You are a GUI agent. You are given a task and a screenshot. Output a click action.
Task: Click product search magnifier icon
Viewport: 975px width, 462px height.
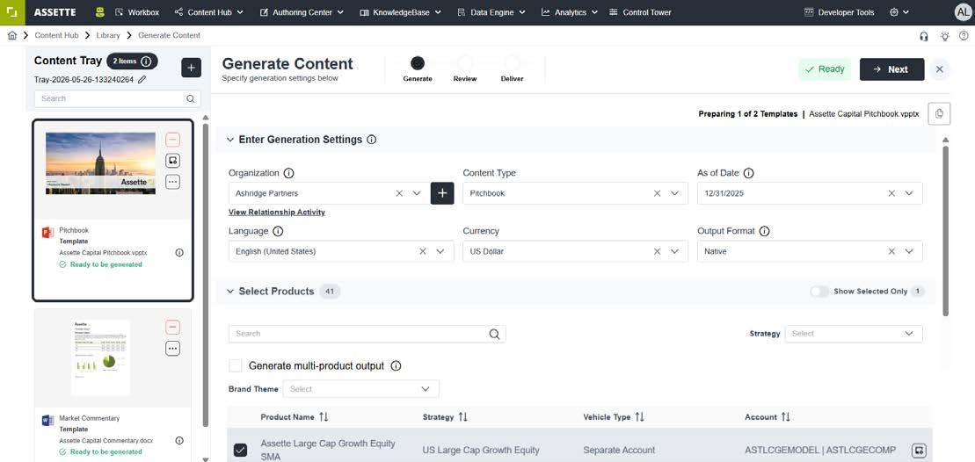[x=494, y=334]
